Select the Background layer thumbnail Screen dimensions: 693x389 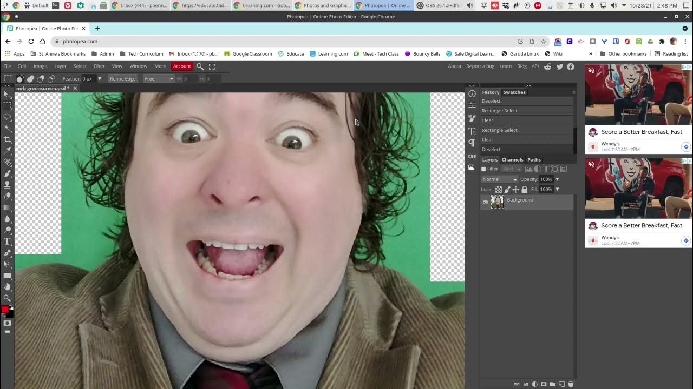pos(497,202)
